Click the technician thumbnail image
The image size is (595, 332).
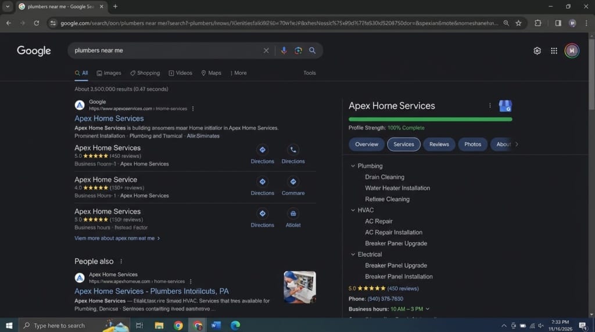(x=300, y=287)
